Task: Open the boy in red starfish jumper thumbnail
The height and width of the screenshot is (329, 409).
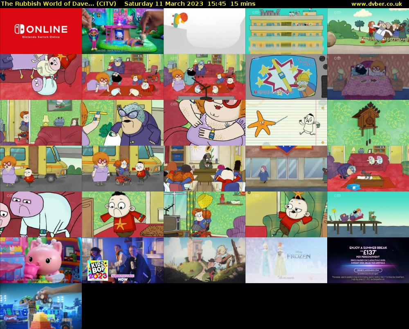Action: click(x=123, y=214)
